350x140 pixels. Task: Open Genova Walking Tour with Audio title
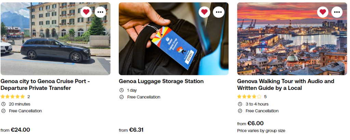tap(286, 84)
